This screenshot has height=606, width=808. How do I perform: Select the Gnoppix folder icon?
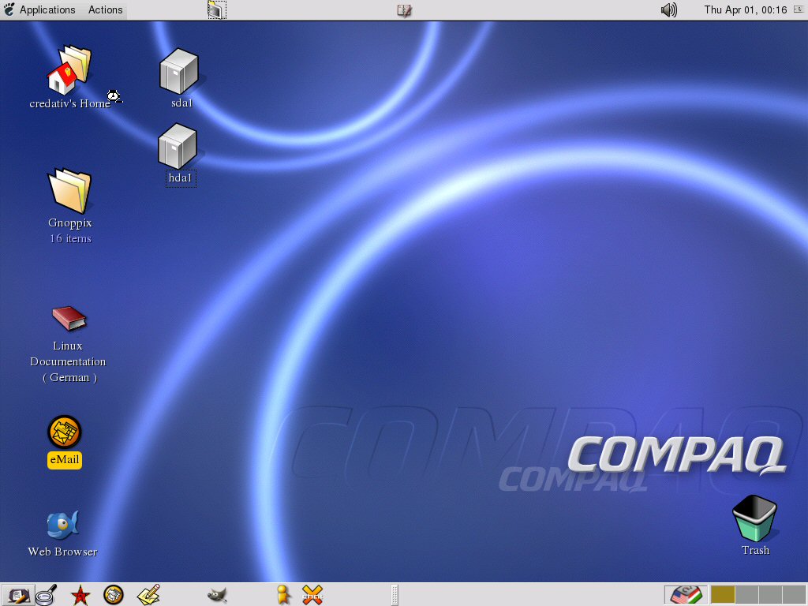69,190
